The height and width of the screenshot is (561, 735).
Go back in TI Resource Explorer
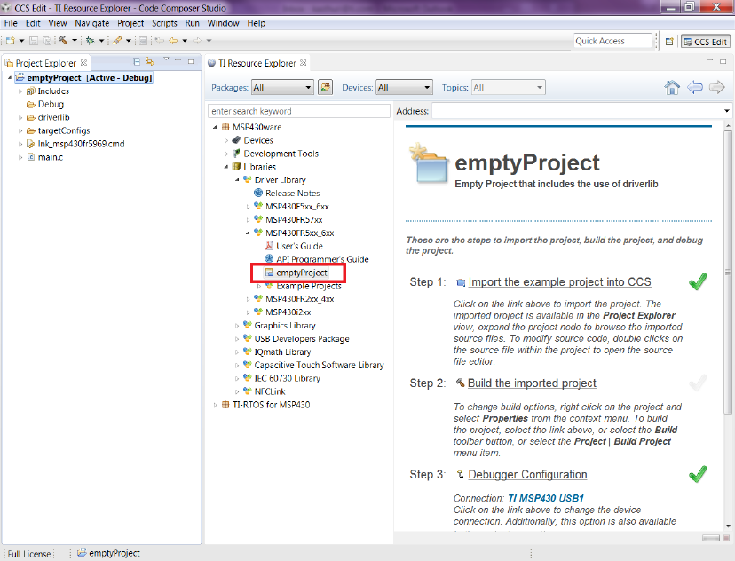(x=695, y=87)
